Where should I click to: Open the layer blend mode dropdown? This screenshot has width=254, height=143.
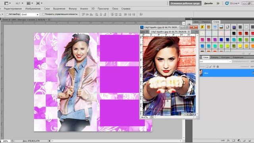(x=216, y=62)
